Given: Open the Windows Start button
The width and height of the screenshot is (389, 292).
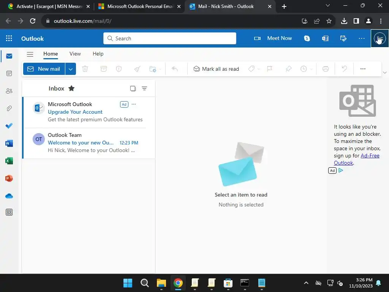Looking at the screenshot, I should pyautogui.click(x=128, y=283).
